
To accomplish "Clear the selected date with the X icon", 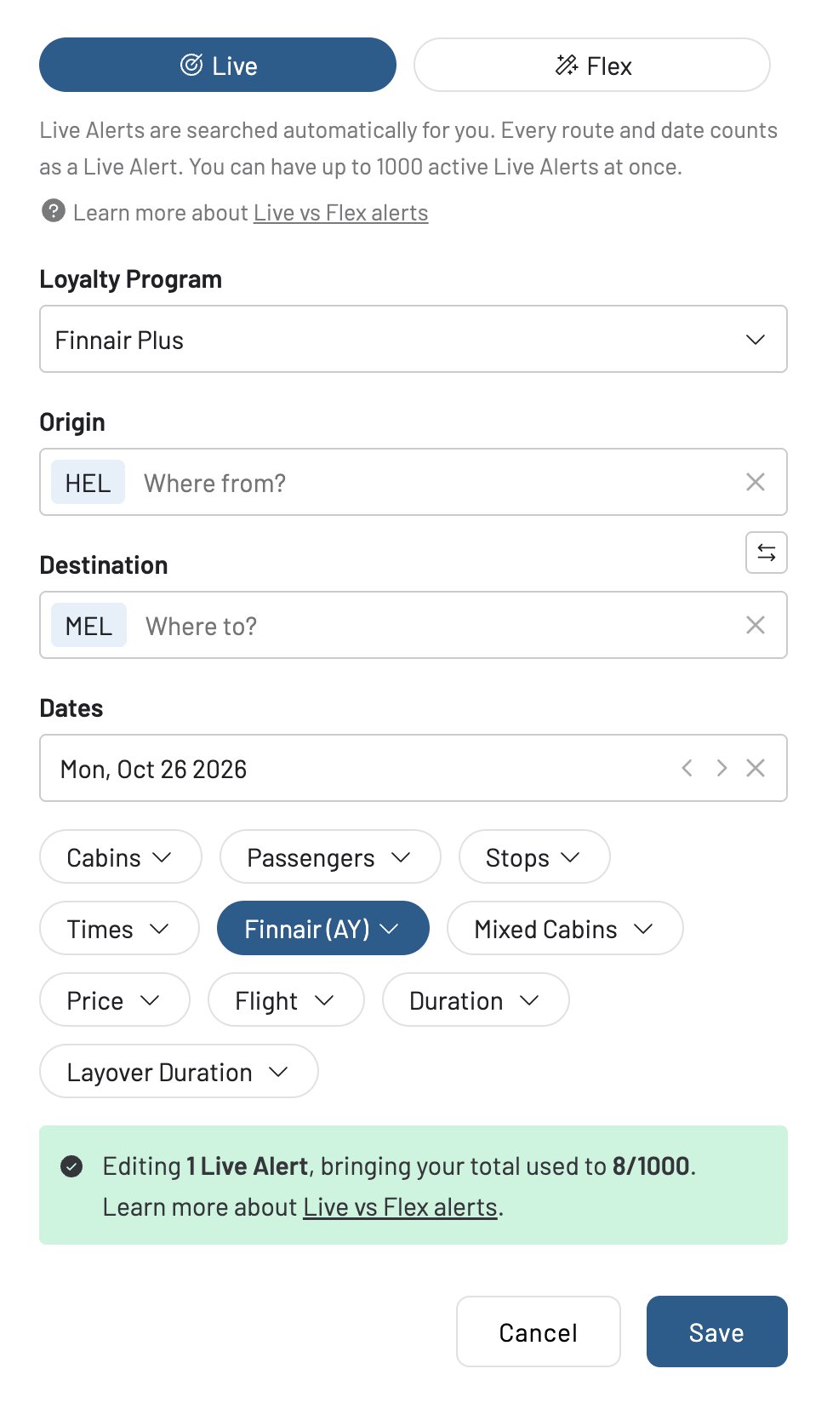I will click(x=755, y=768).
